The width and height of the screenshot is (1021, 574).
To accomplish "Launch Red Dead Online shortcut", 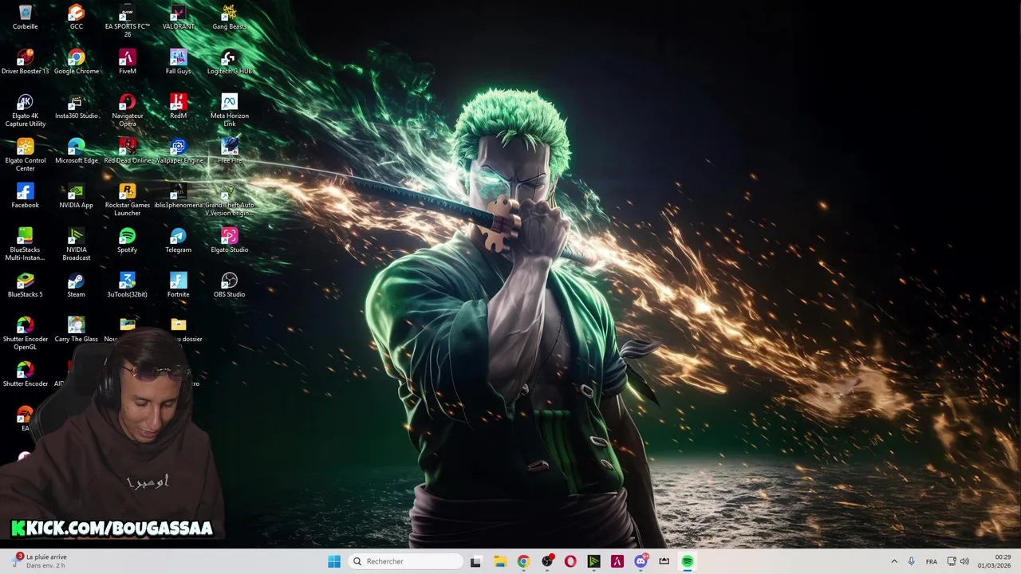I will point(128,151).
